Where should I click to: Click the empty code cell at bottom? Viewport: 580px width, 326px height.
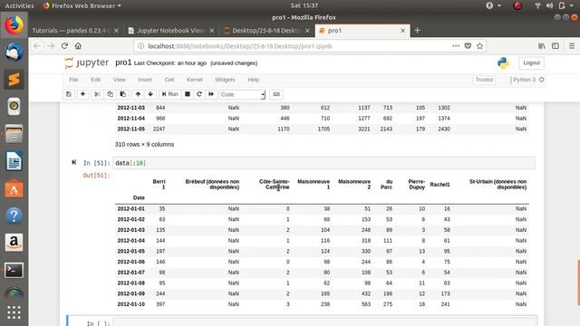pos(324,322)
